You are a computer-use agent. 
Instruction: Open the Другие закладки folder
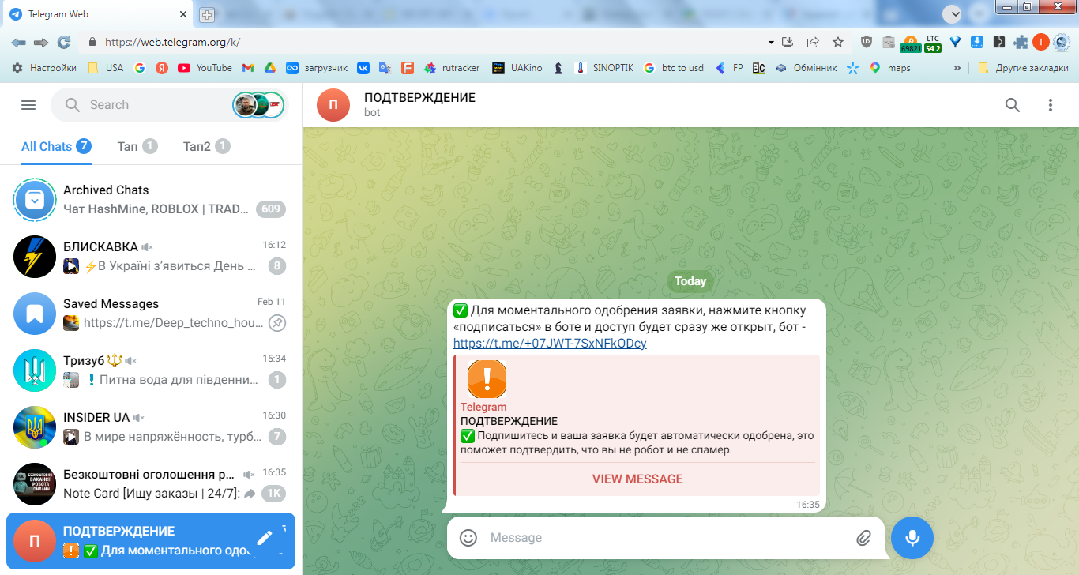tap(1023, 68)
